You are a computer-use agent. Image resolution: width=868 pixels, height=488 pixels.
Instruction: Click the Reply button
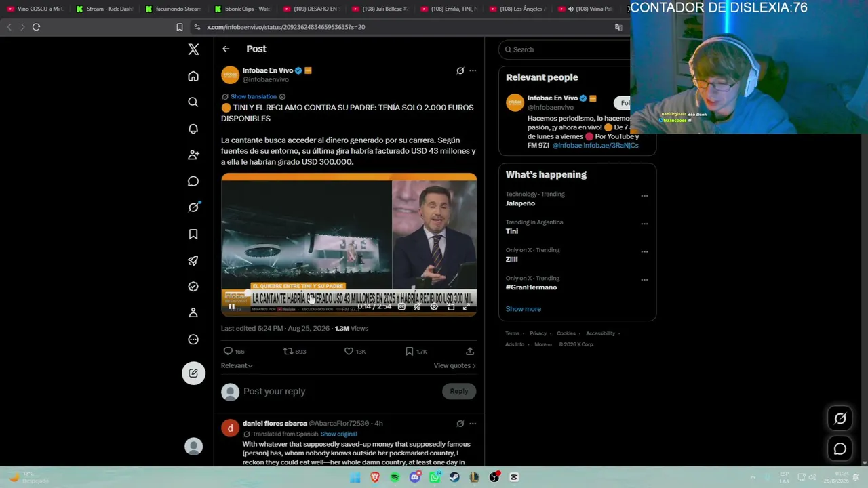[x=459, y=391]
